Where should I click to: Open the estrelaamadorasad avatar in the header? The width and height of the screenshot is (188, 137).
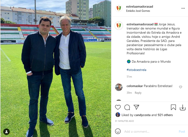click(119, 8)
